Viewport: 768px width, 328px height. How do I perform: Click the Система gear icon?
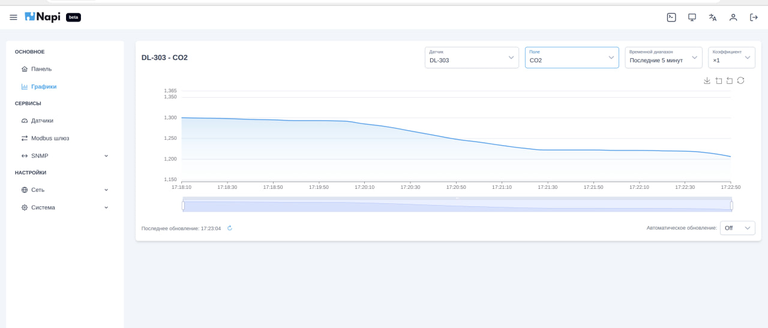click(25, 207)
